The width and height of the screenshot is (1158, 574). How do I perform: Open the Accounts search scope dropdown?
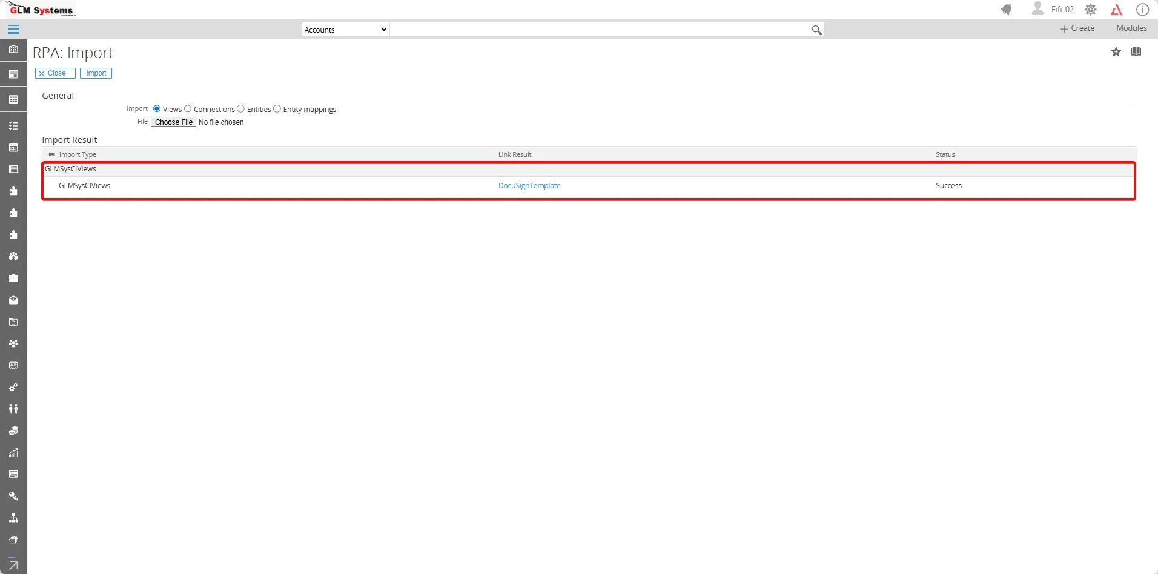[345, 30]
